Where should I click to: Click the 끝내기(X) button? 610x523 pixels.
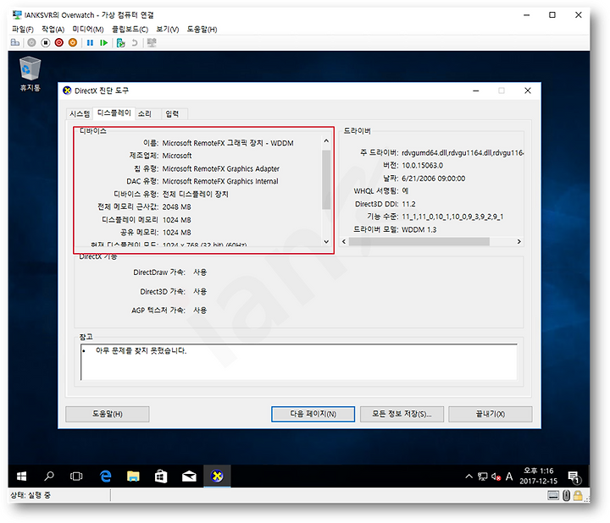[491, 414]
